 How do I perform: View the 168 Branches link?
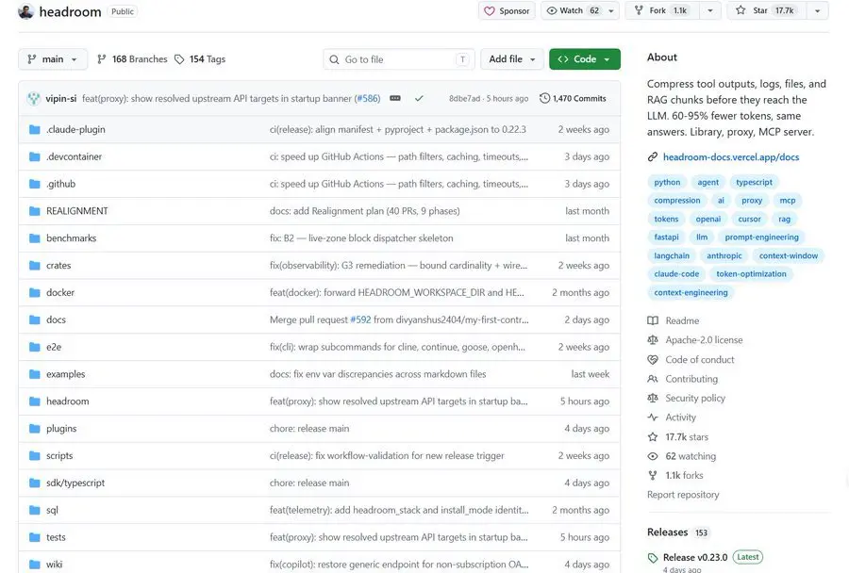[132, 59]
